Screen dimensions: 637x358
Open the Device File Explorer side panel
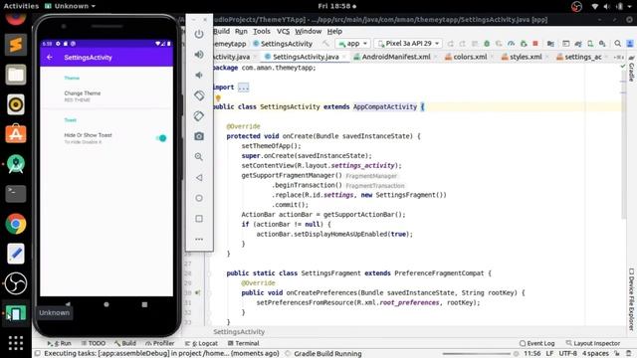click(x=631, y=299)
